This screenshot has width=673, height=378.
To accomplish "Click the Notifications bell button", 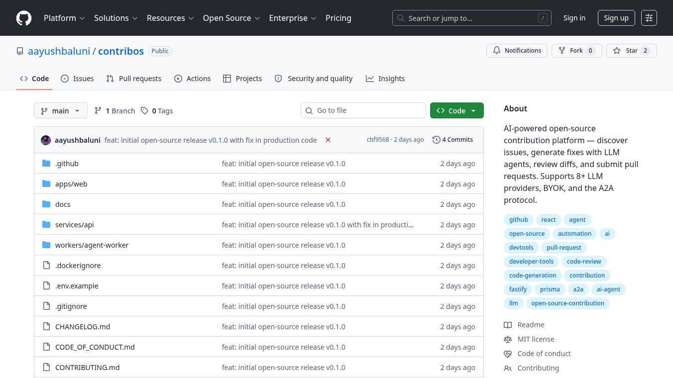I will click(517, 51).
